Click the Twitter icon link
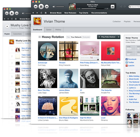The width and height of the screenshot is (140, 137). click(x=127, y=63)
